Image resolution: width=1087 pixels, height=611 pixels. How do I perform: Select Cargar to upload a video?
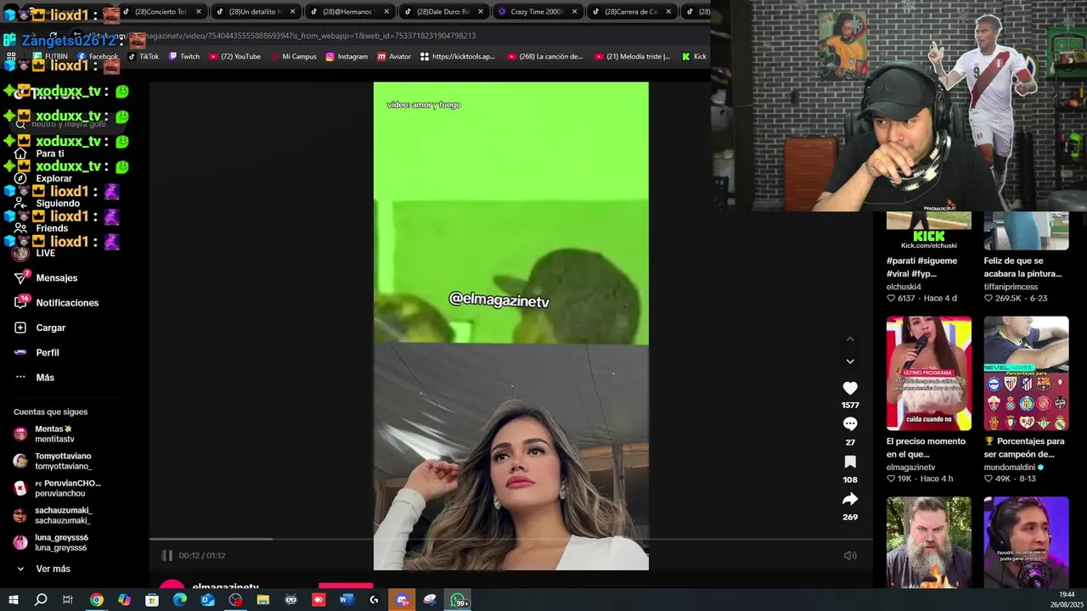pos(39,328)
